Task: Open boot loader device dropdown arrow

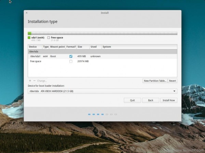Action: 174,91
